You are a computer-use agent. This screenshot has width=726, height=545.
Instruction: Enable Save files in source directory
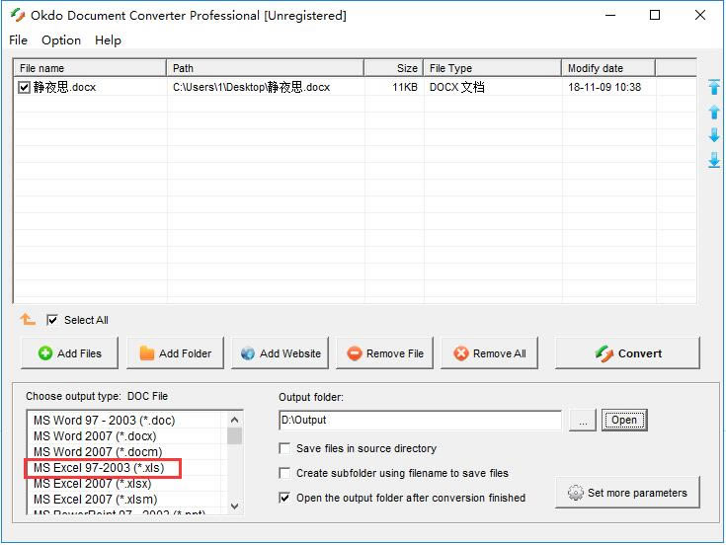[x=285, y=448]
